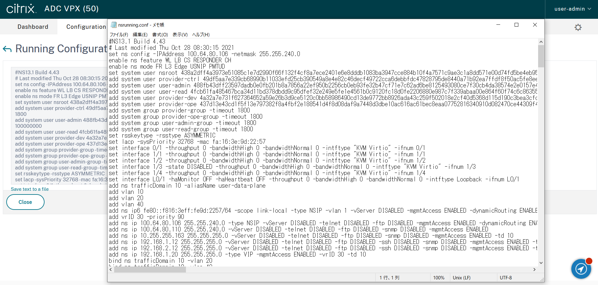Click the Notepad file icon in title bar
Screen dimensions: 598x285
(114, 25)
